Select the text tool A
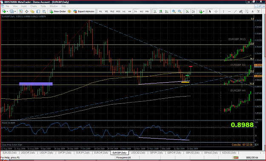This screenshot has width=266, height=161. [x=253, y=11]
